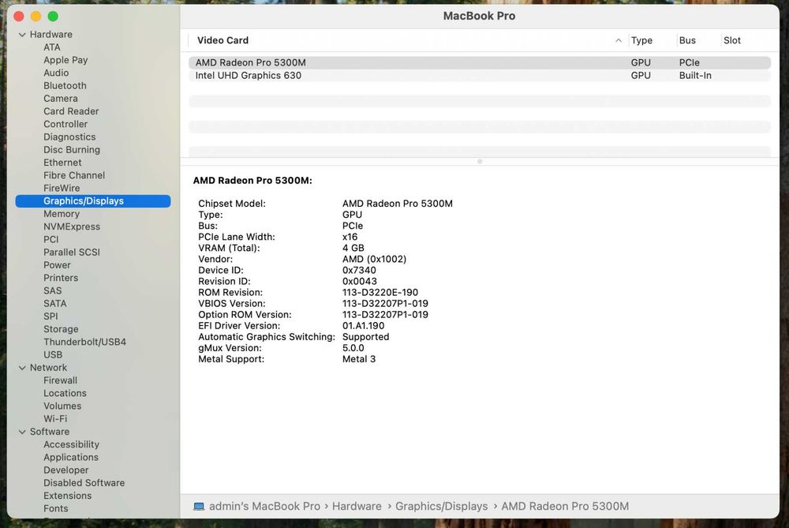789x528 pixels.
Task: Collapse the Hardware section chevron
Action: [22, 35]
